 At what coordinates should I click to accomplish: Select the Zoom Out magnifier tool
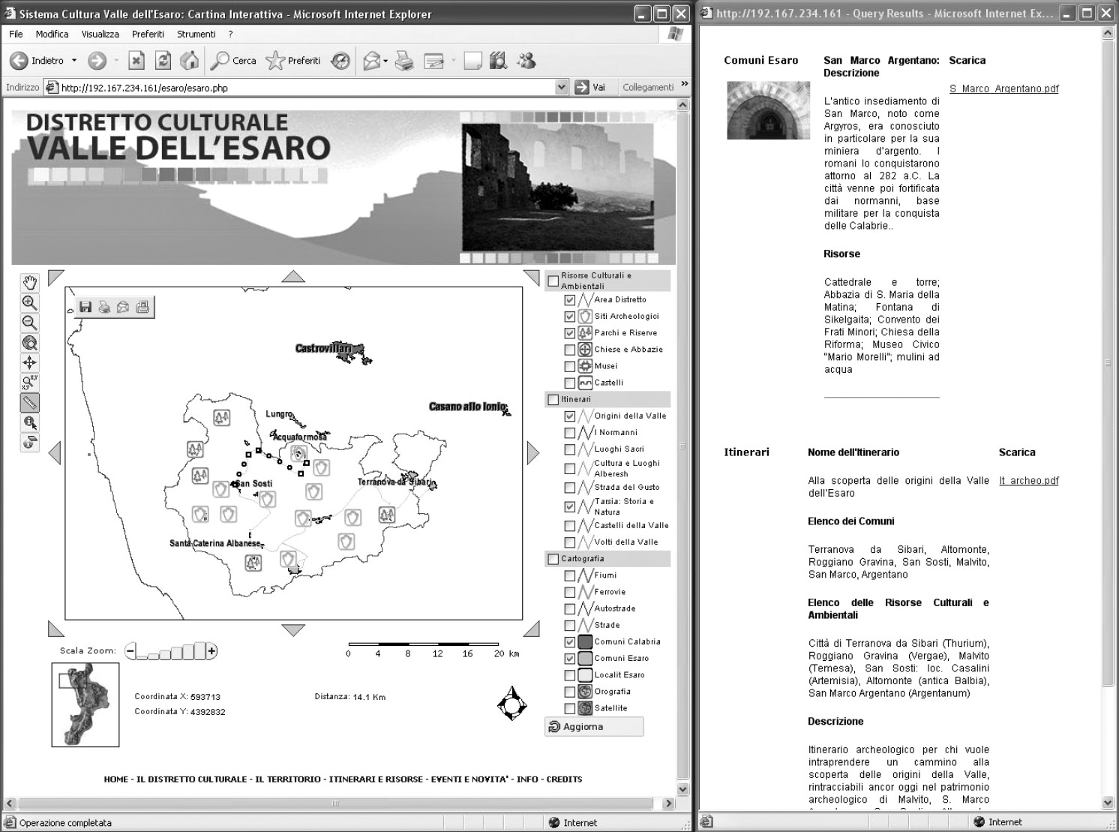click(x=29, y=323)
